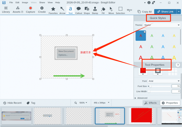Activate the Fill tool
The height and width of the screenshot is (127, 182).
[103, 10]
